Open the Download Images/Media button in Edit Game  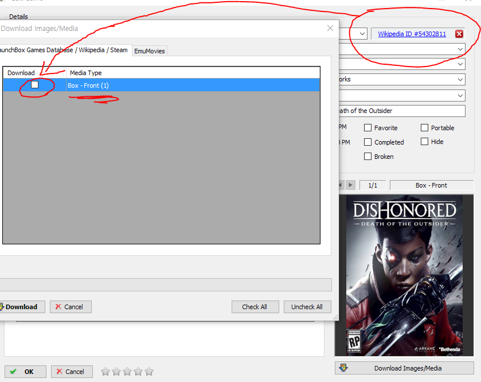point(404,368)
